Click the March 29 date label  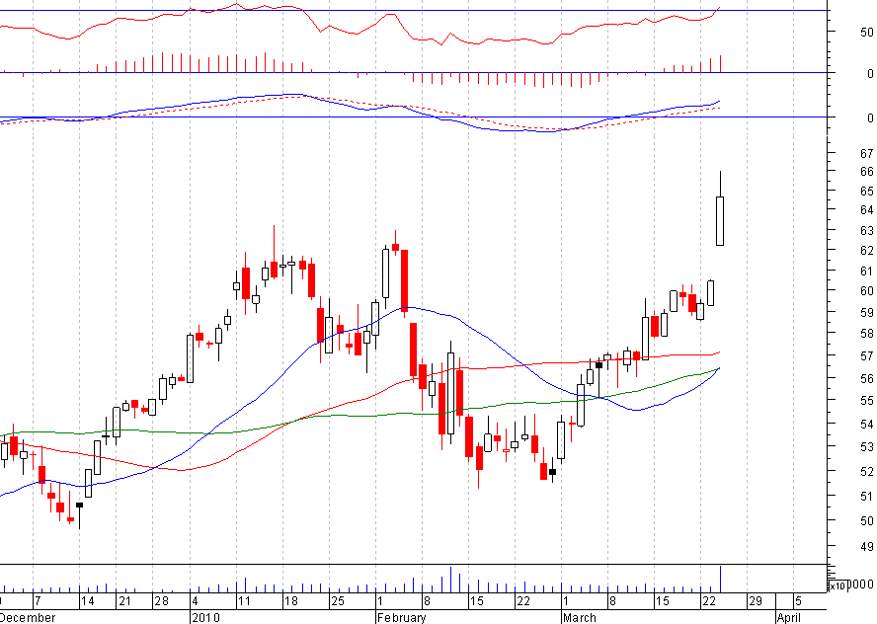pos(756,601)
